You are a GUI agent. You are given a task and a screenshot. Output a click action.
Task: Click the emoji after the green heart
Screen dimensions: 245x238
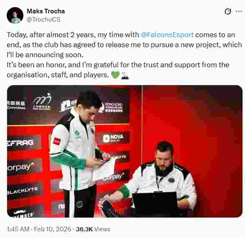[125, 75]
